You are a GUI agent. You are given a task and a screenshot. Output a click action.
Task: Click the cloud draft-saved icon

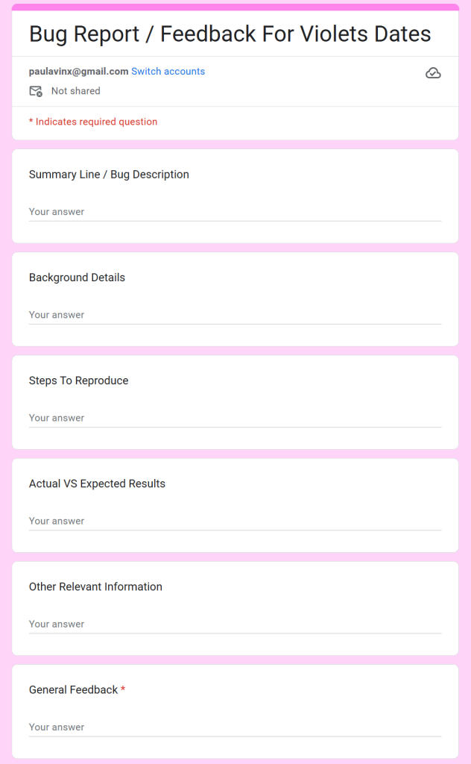tap(433, 73)
